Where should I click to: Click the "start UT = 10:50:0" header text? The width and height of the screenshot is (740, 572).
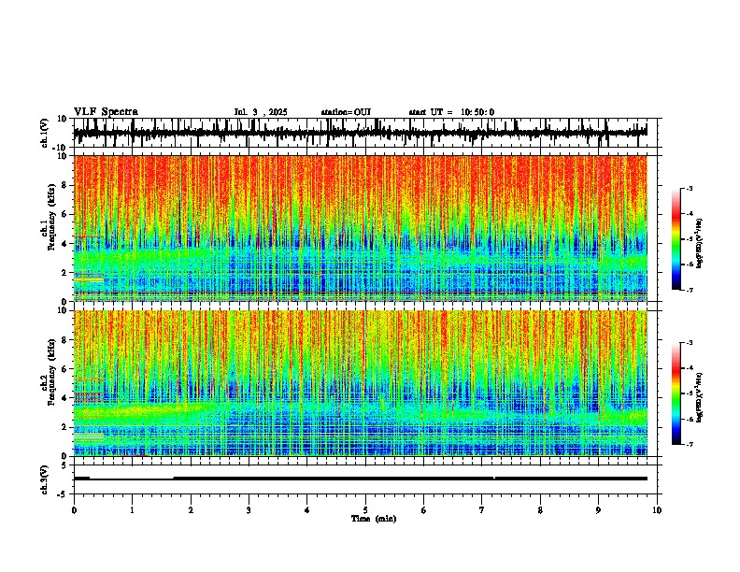[x=451, y=112]
